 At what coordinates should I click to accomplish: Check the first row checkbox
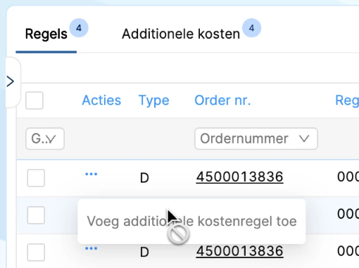pyautogui.click(x=36, y=178)
